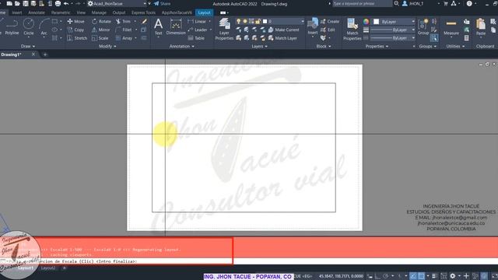Switch to the Parametric ribbon tab

[x=61, y=12]
